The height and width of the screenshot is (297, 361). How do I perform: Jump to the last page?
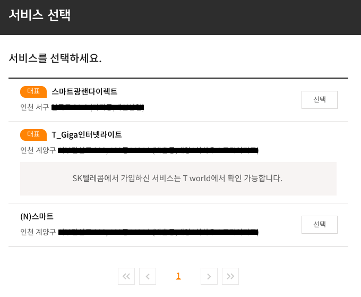230,276
